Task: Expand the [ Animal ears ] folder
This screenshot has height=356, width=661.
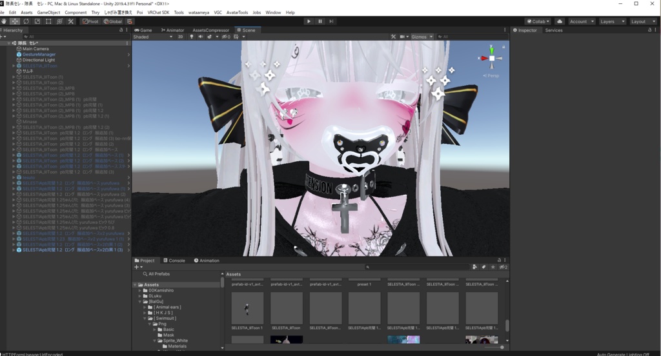Action: tap(145, 307)
